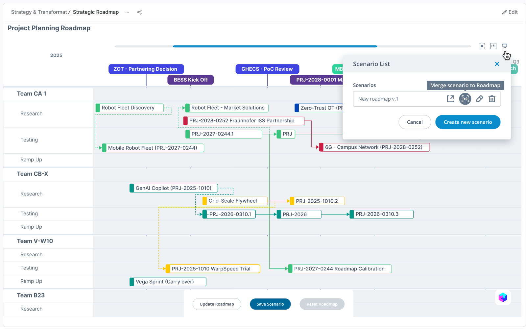Select PRJ-2026-0310.3 project bar
526x329 pixels.
(381, 214)
